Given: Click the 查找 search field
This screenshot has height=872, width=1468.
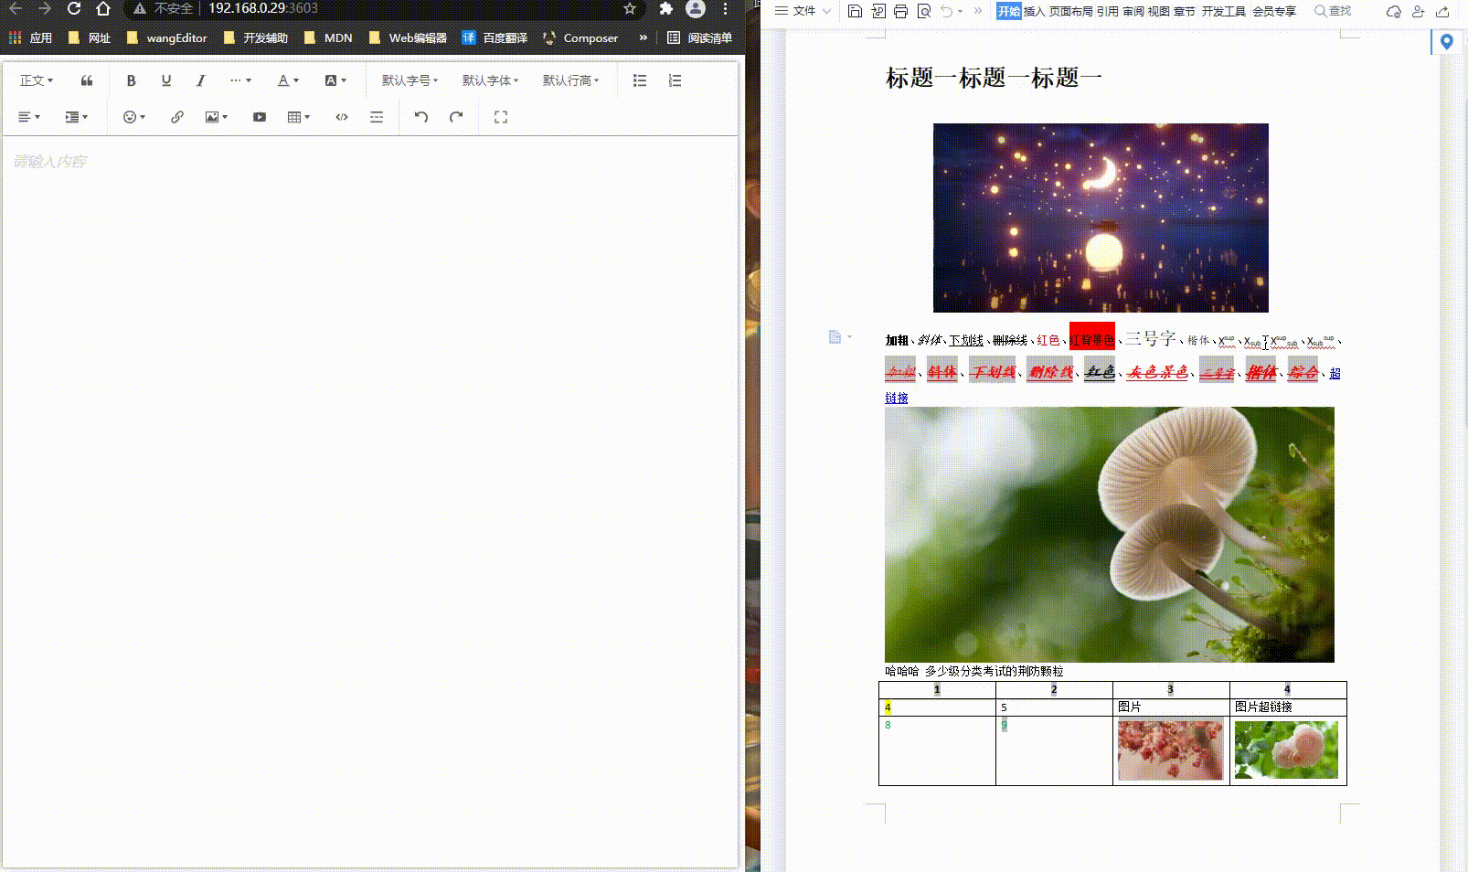Looking at the screenshot, I should pyautogui.click(x=1334, y=12).
